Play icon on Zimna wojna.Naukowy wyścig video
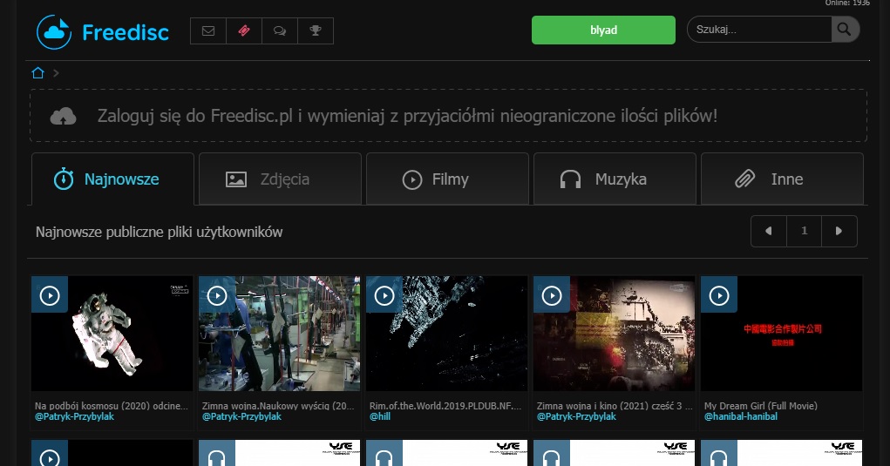 (x=217, y=295)
